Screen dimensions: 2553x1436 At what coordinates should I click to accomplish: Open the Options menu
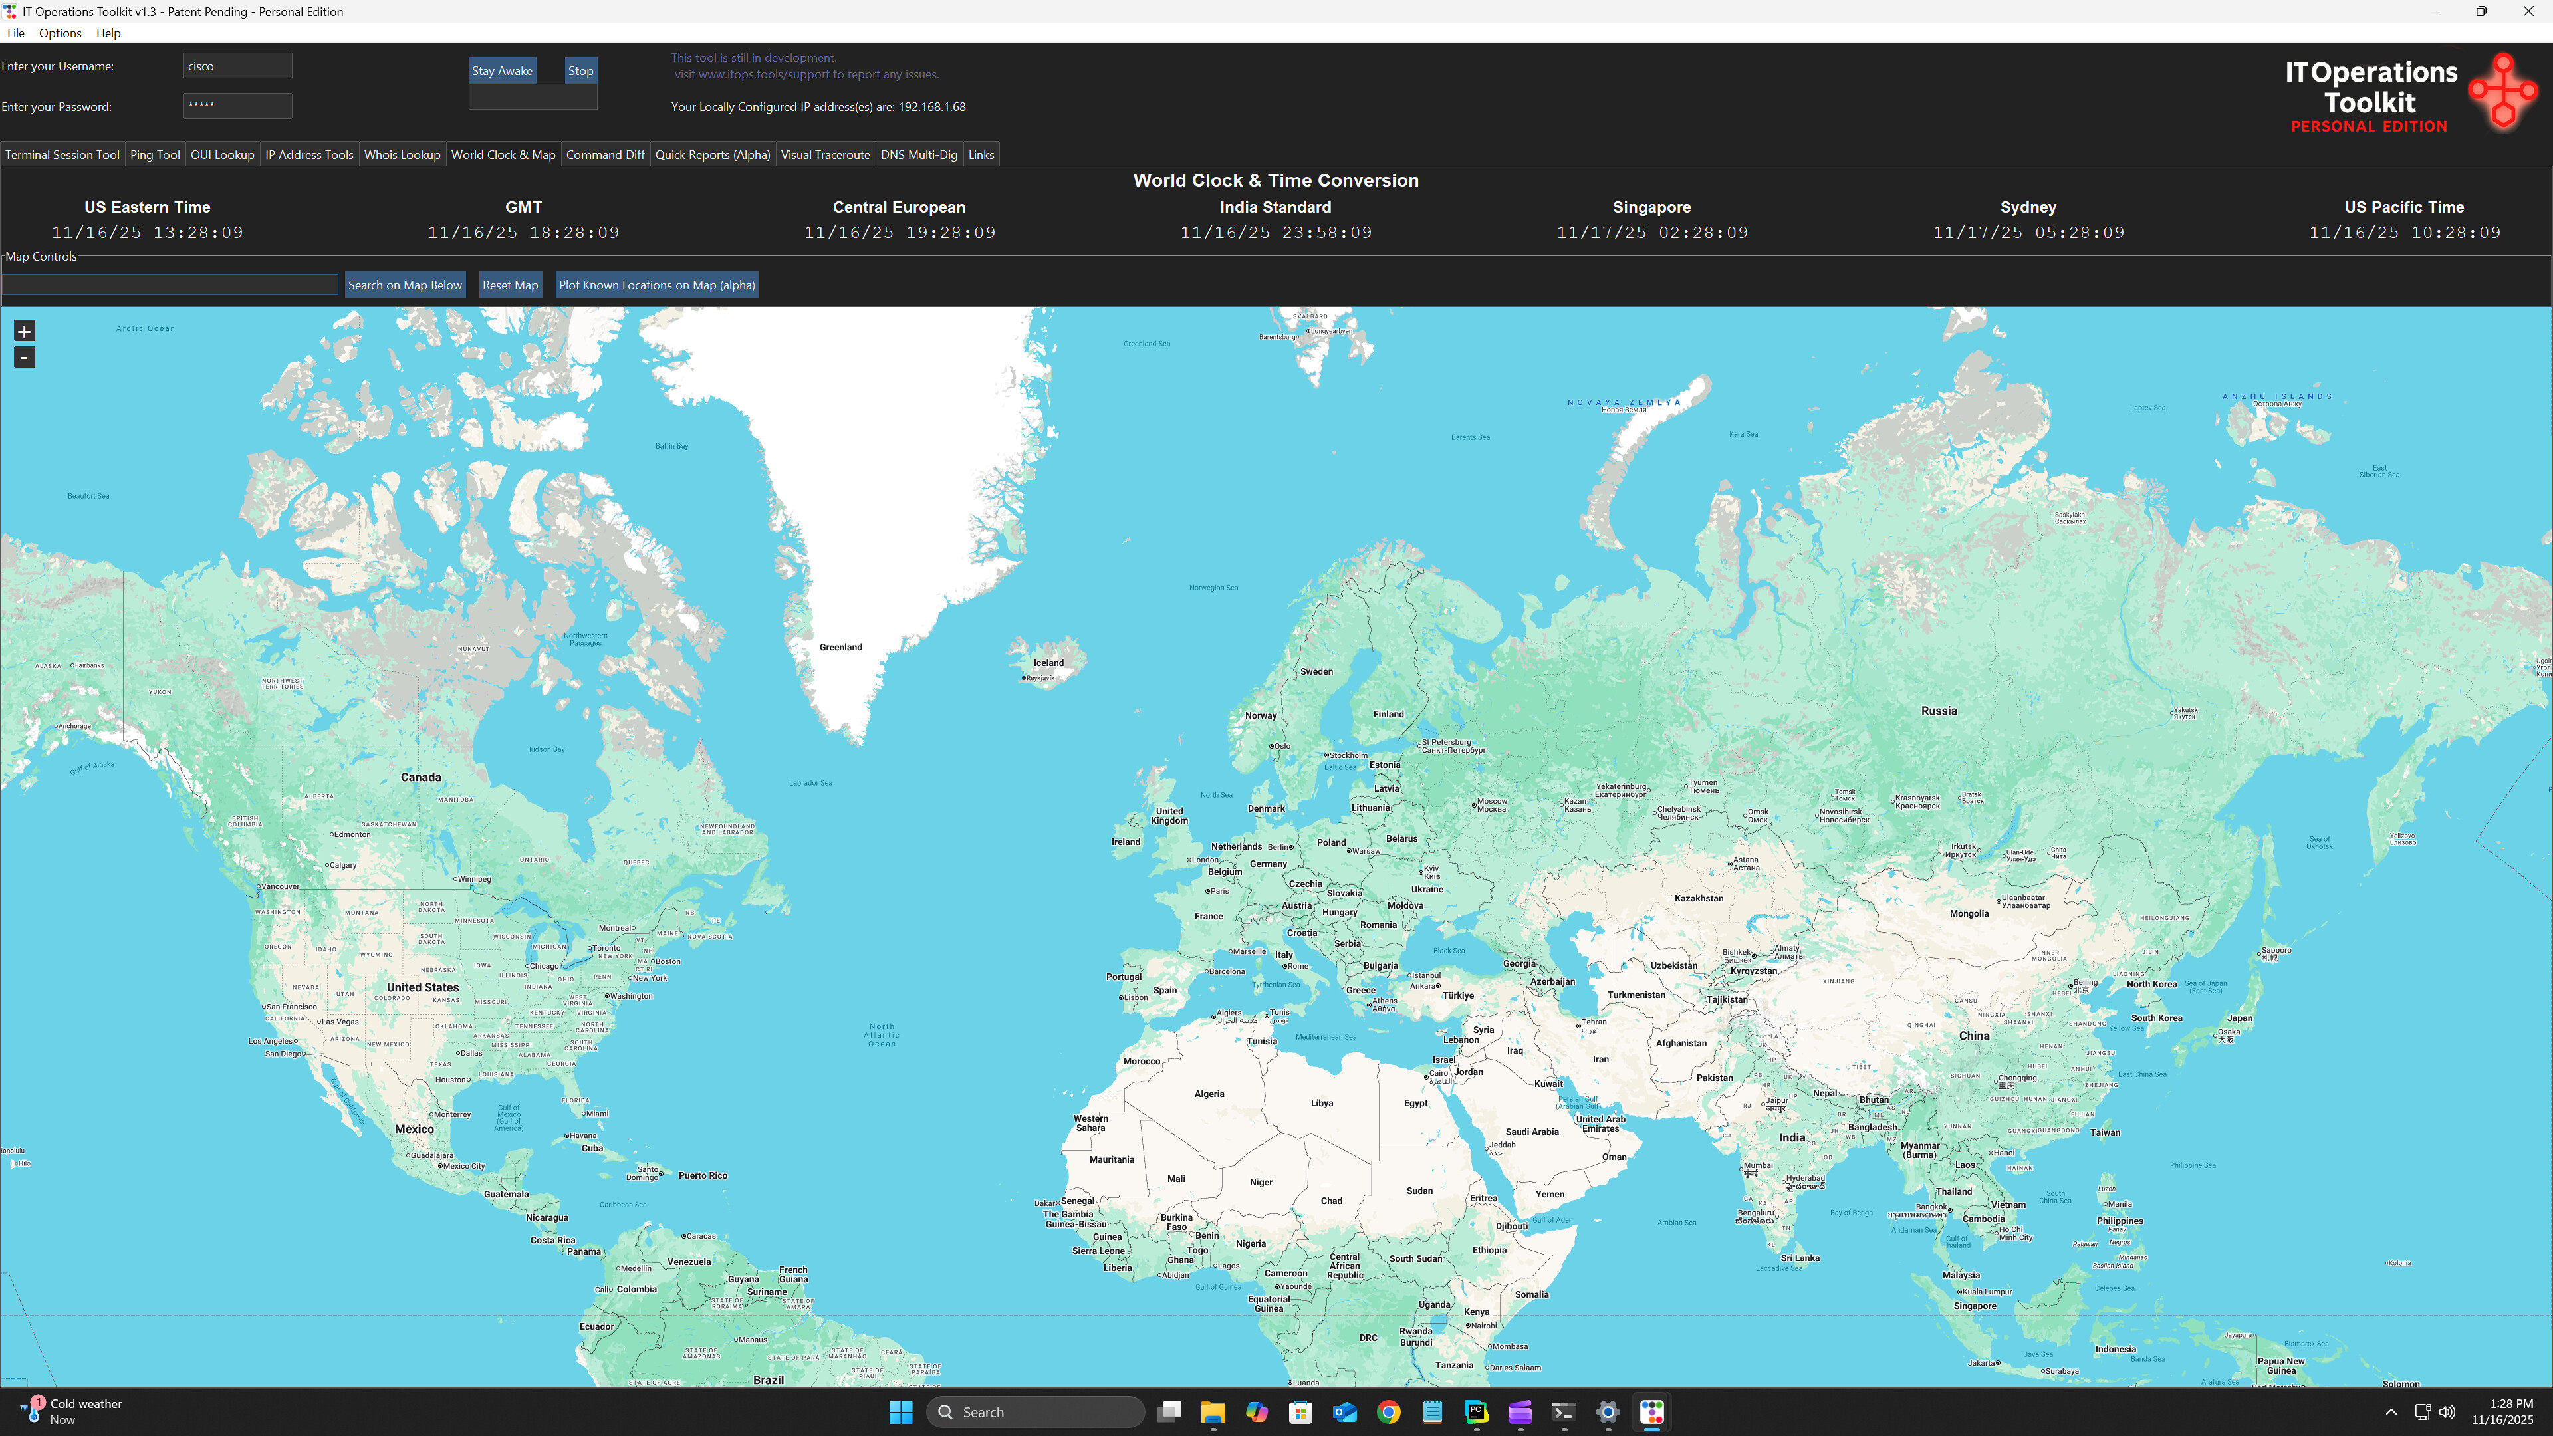[x=59, y=33]
